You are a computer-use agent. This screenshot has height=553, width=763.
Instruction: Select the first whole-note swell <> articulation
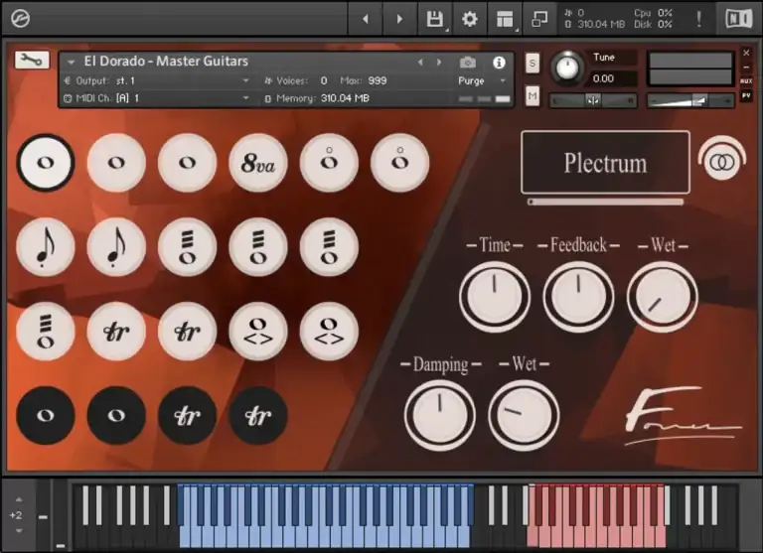tap(258, 332)
